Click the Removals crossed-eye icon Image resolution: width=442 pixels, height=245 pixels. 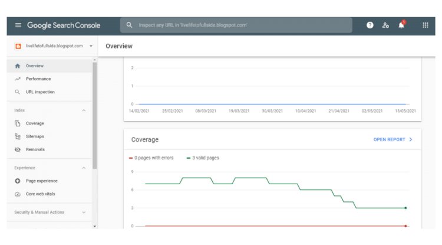tap(18, 149)
